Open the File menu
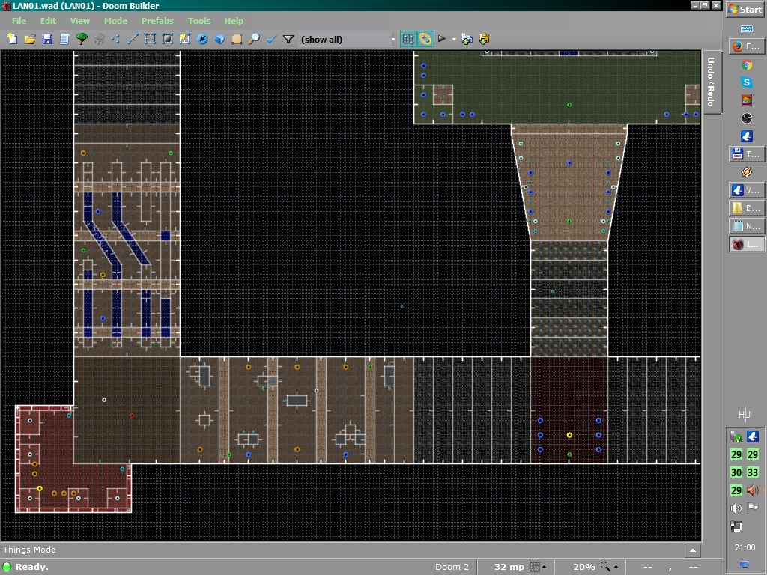This screenshot has width=767, height=575. click(x=19, y=21)
